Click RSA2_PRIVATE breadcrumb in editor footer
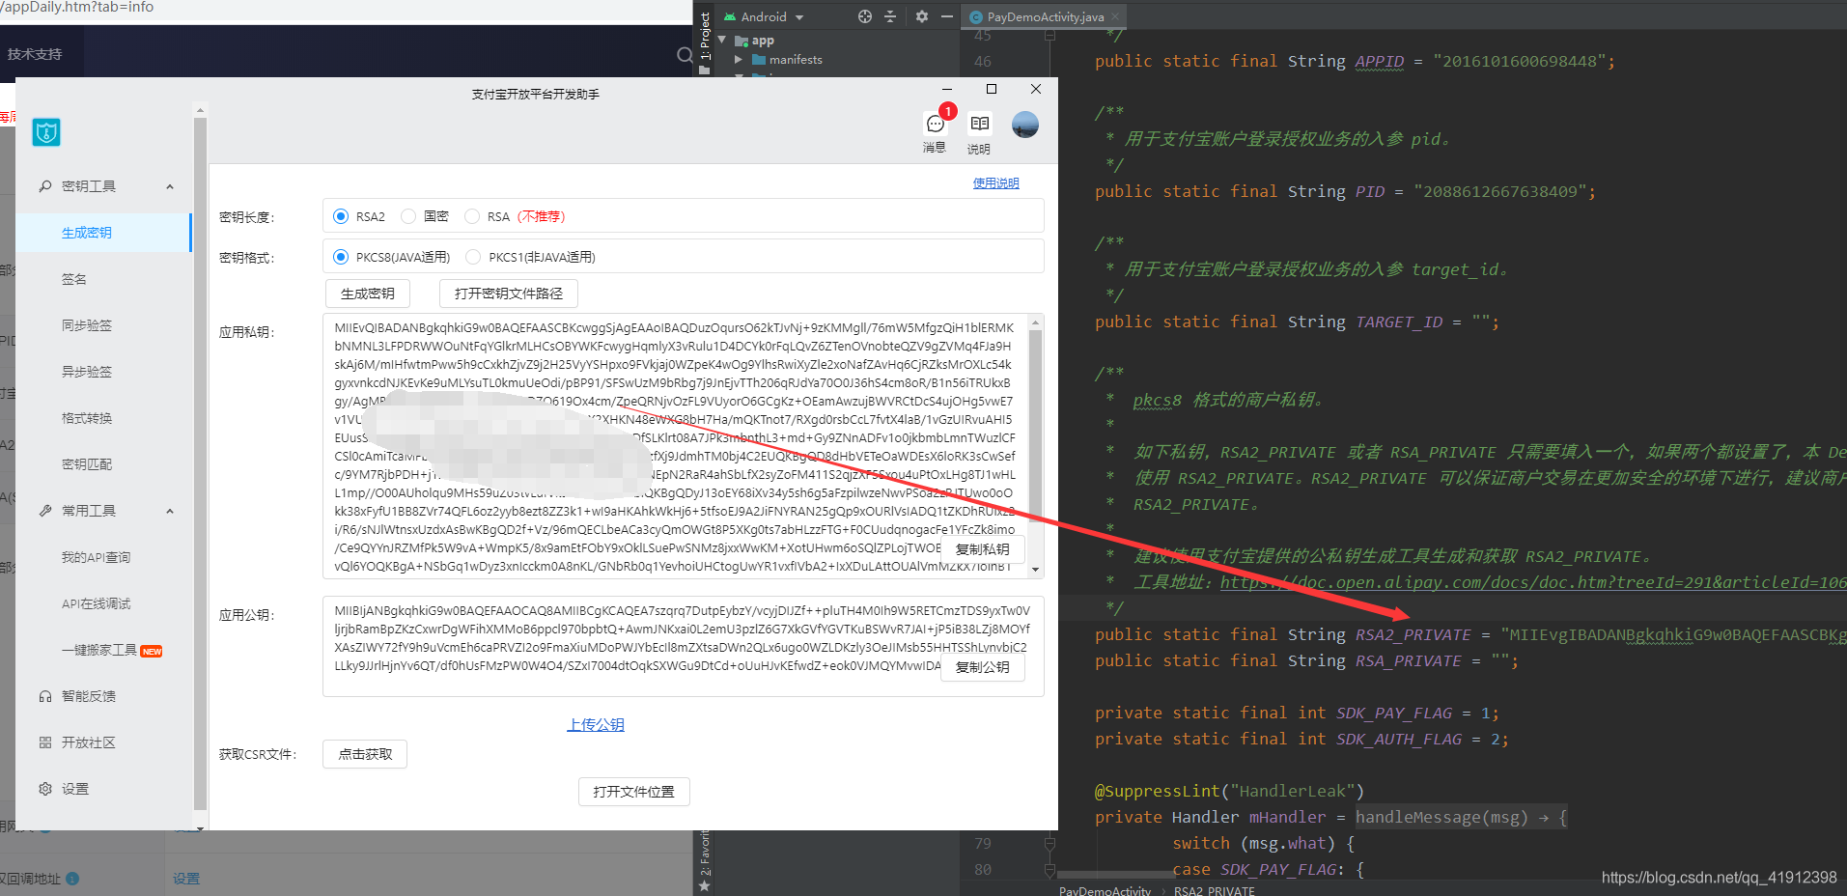This screenshot has width=1847, height=896. 1215,890
